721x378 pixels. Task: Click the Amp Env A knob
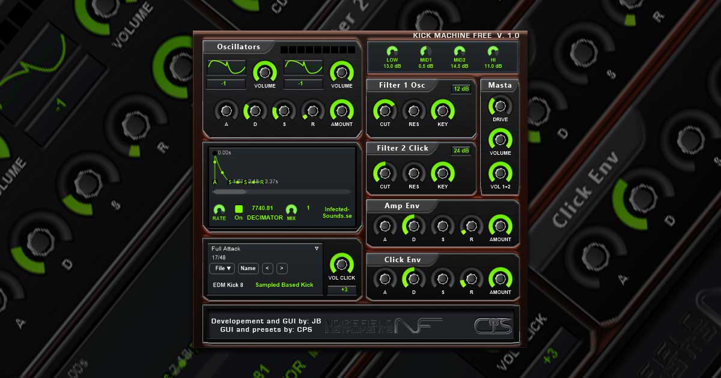385,226
